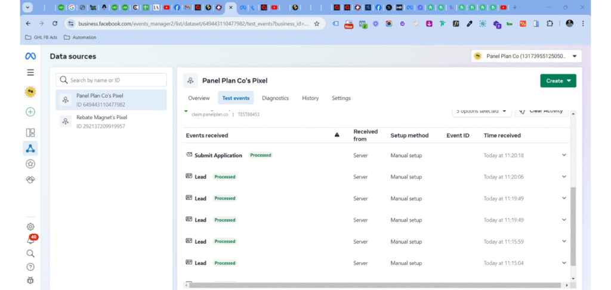611x290 pixels.
Task: Open the Help question mark icon
Action: [30, 267]
